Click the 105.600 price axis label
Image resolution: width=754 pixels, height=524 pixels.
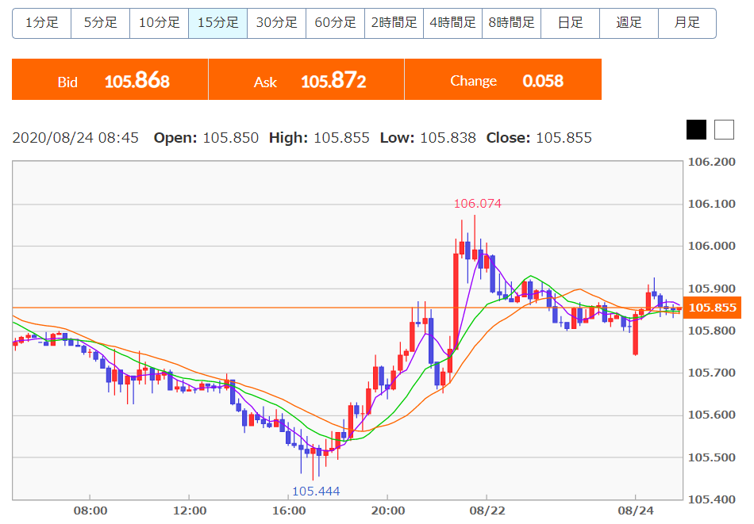[712, 415]
